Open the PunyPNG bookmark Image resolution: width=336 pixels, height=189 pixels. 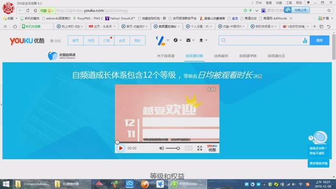pyautogui.click(x=88, y=18)
